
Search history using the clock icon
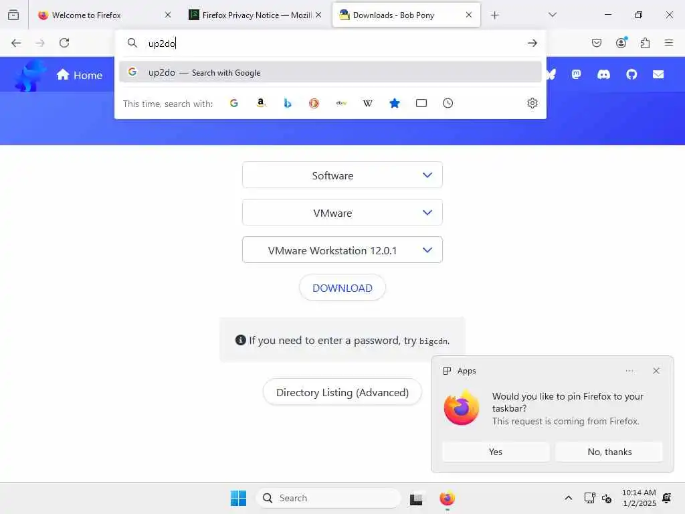[x=448, y=103]
